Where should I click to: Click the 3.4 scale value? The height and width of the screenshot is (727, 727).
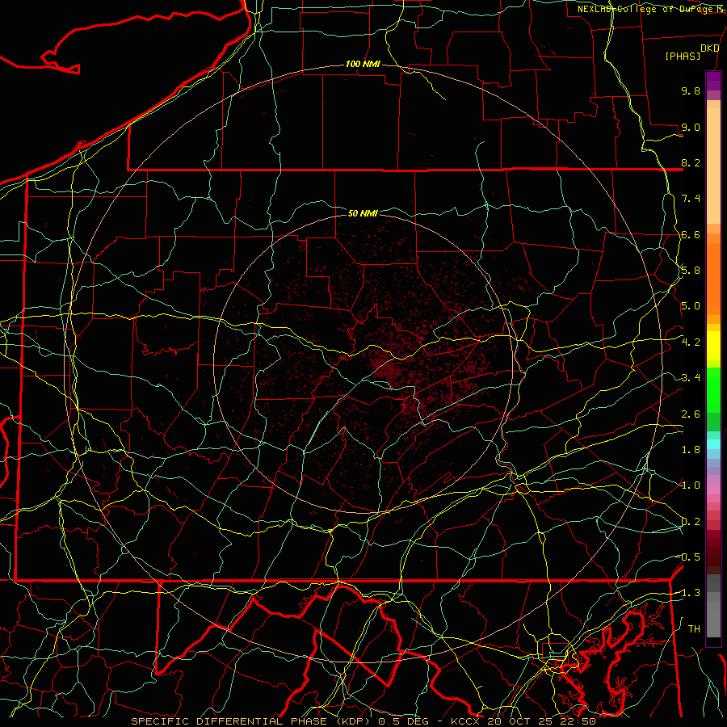click(x=691, y=378)
